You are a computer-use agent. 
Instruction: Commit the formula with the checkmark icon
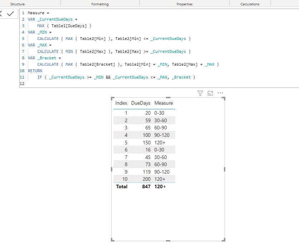[x=10, y=14]
